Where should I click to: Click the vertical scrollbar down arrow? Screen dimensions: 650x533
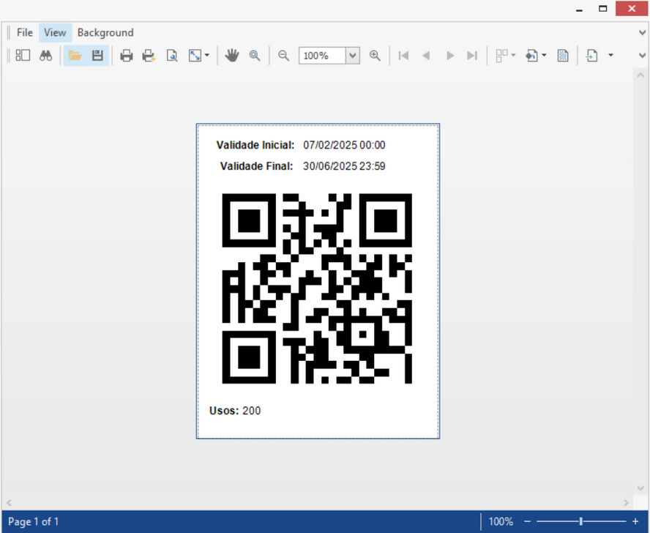[640, 488]
